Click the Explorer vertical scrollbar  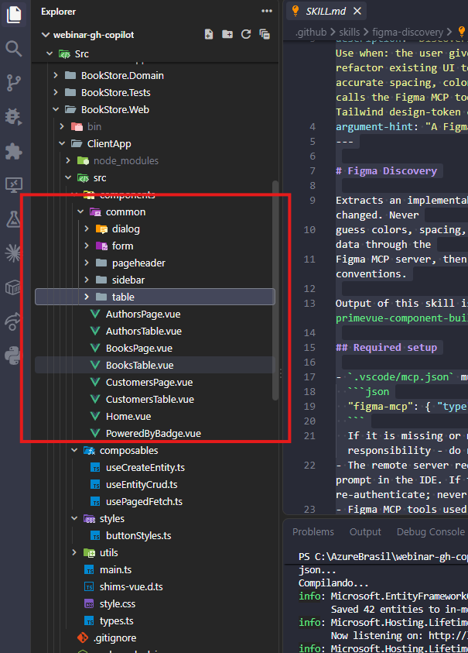point(275,290)
